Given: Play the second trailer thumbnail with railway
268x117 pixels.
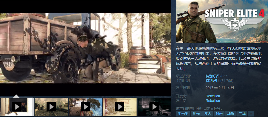Looking at the screenshot, I should click(51, 107).
